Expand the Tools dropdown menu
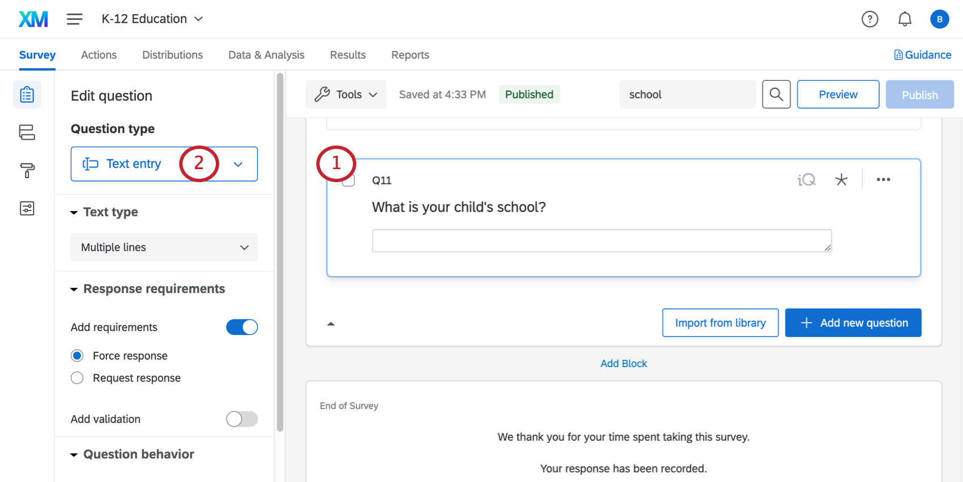 coord(346,94)
